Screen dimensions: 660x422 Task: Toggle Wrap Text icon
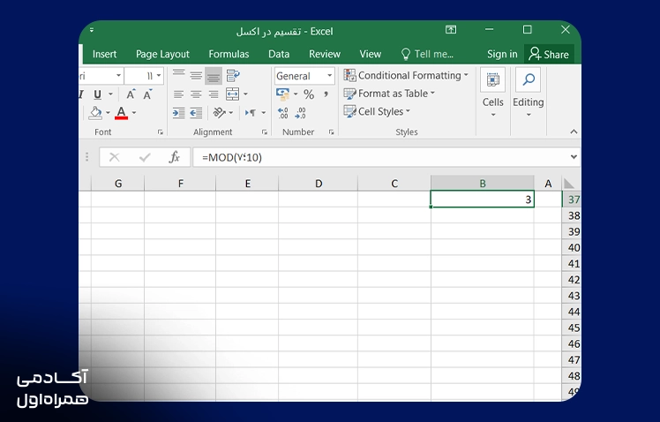(233, 76)
